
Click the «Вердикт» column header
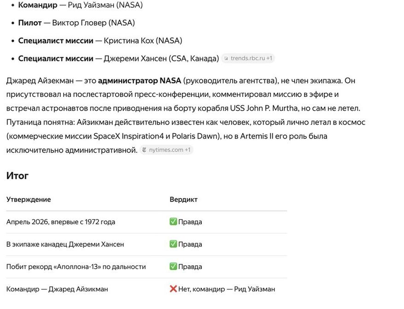[183, 199]
